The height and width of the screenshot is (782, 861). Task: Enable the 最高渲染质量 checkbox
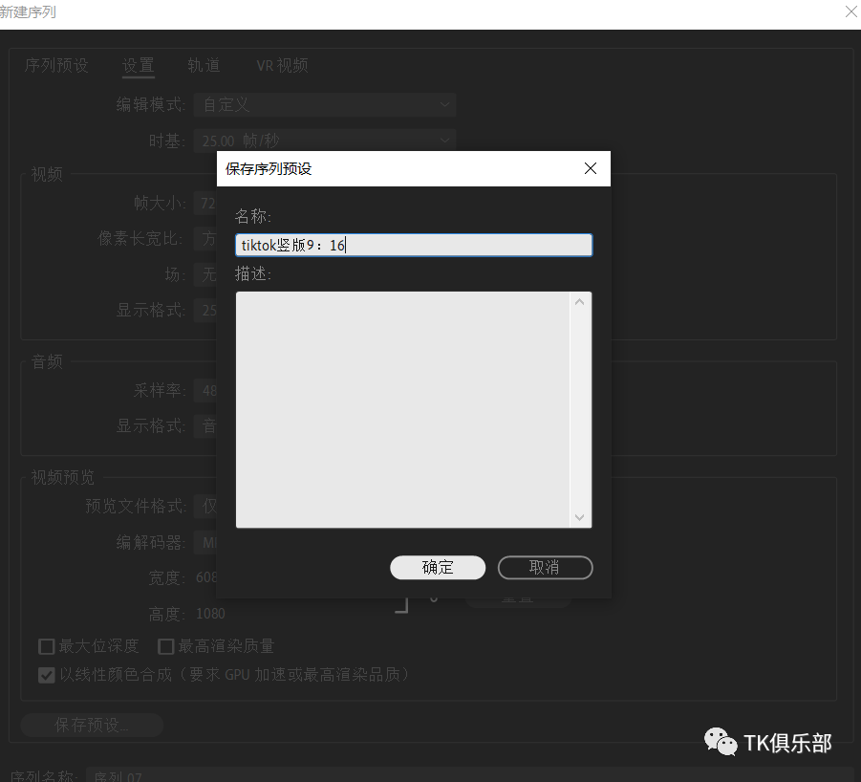(166, 646)
